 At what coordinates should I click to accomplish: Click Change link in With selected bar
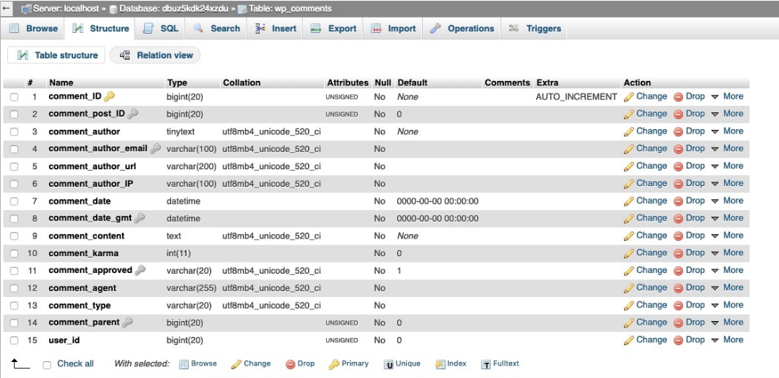[x=251, y=364]
